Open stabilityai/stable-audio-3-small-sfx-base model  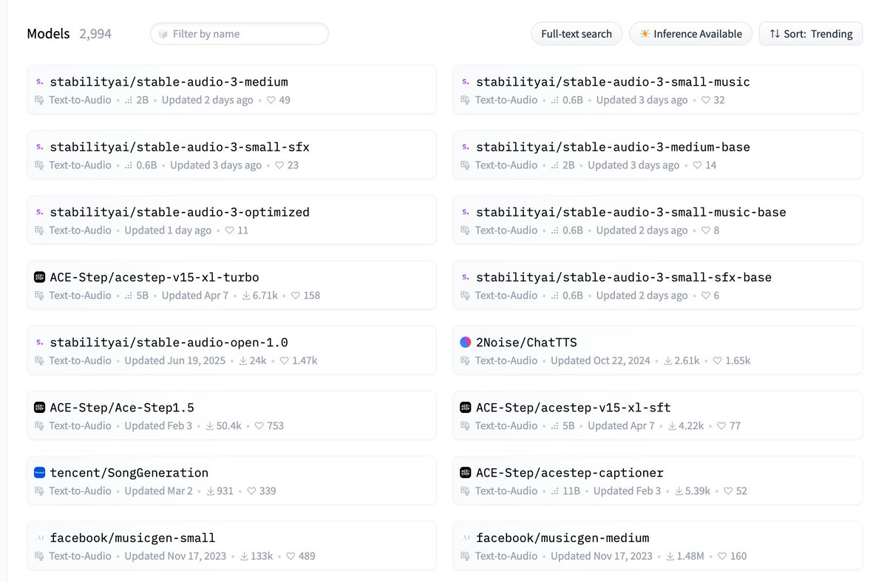point(658,285)
